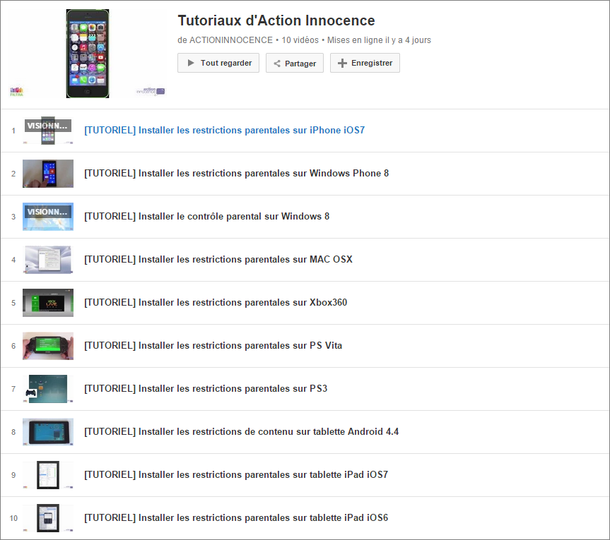Click the playlist title Tutoriaux d'Action Innocence
The image size is (610, 540).
(276, 20)
